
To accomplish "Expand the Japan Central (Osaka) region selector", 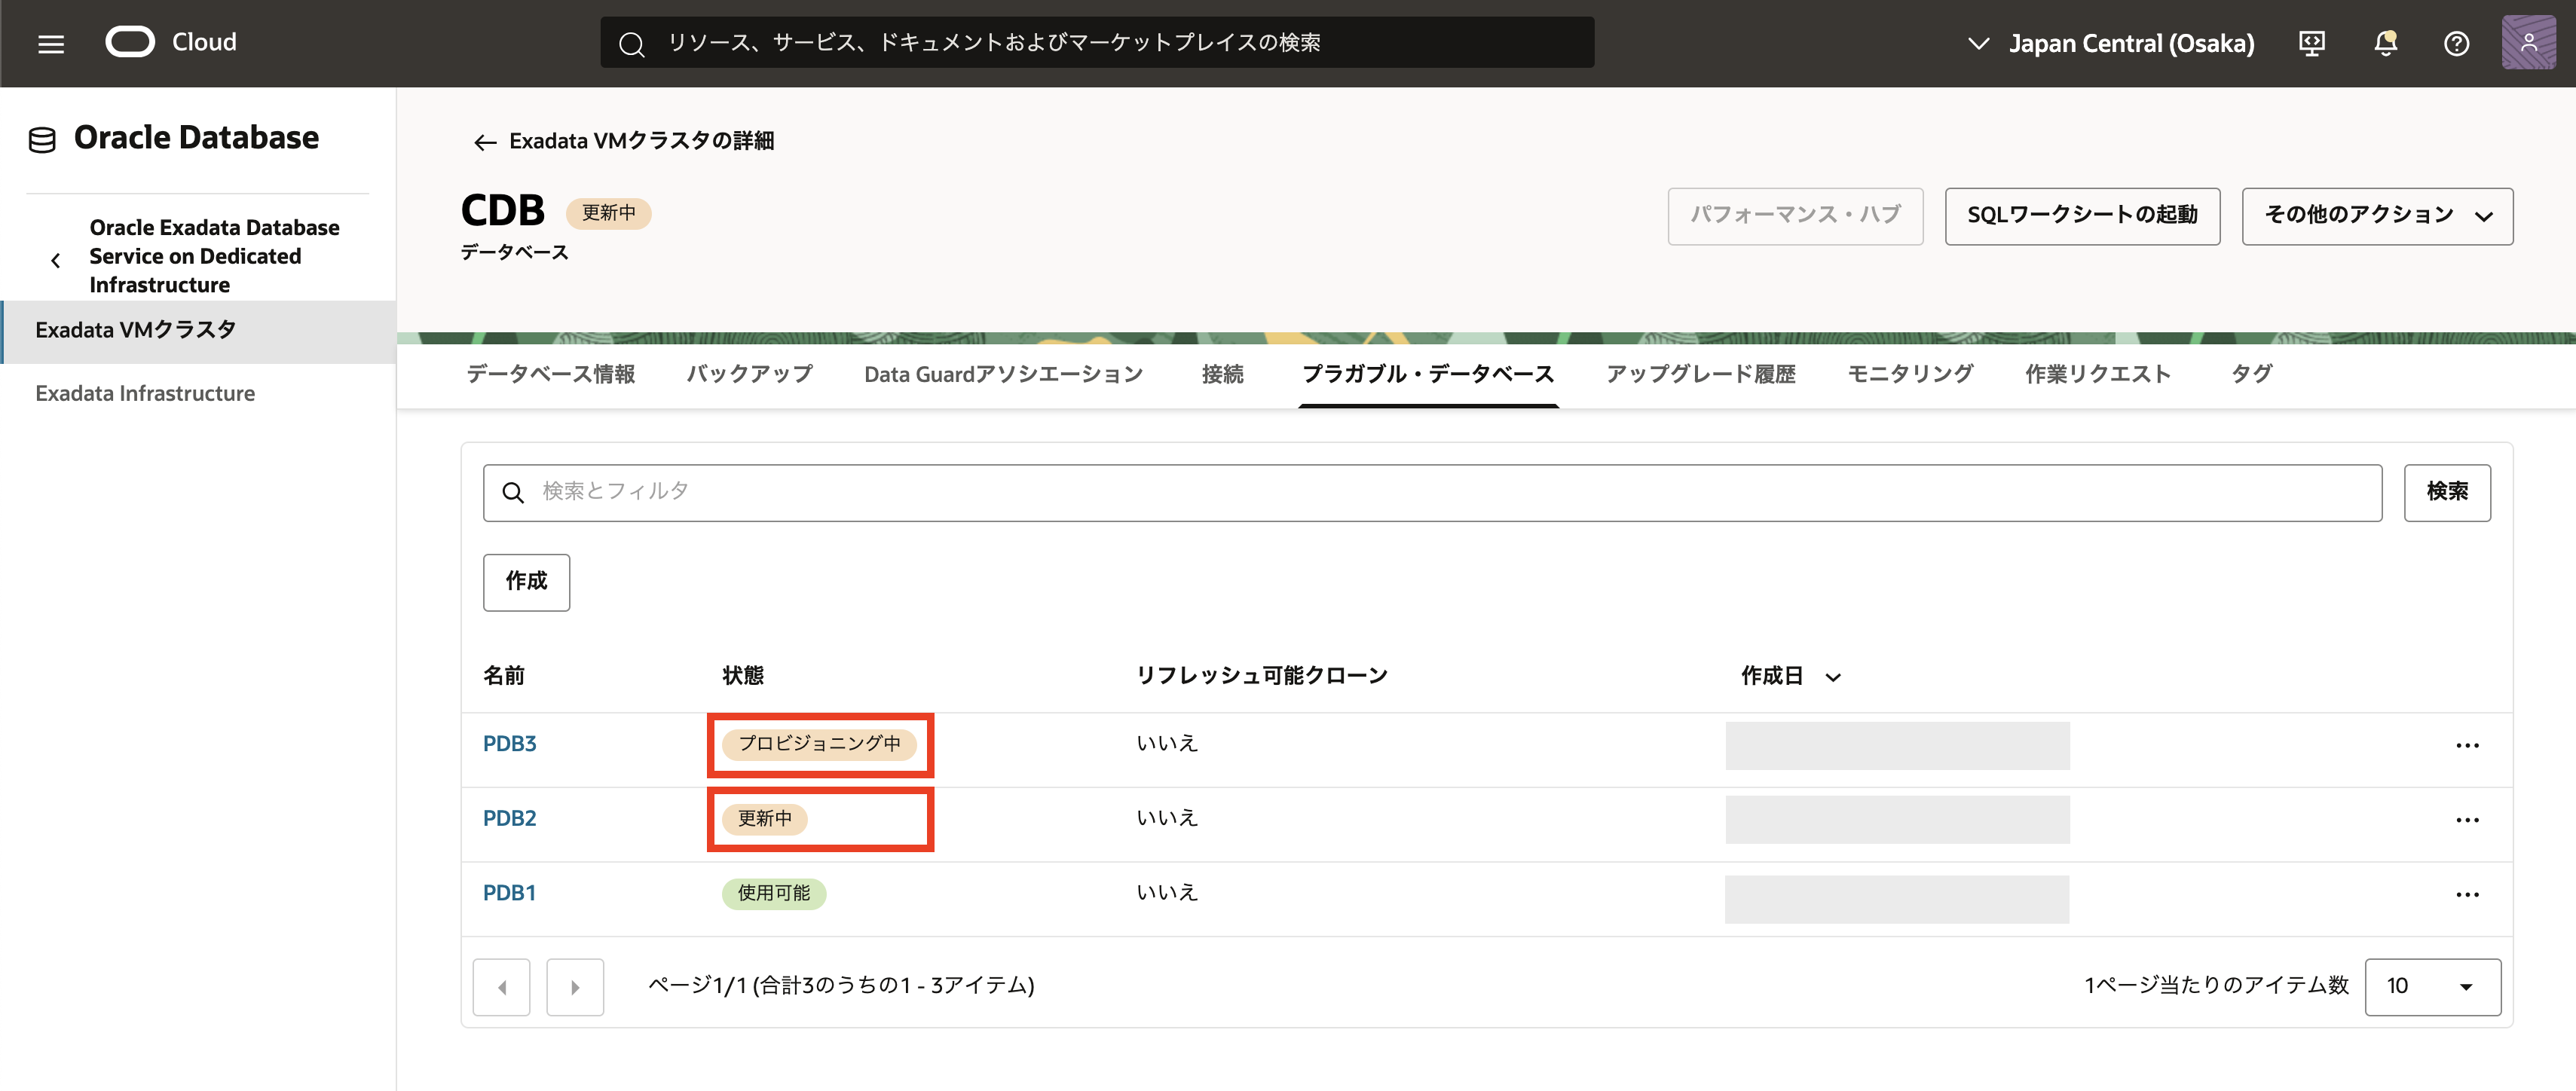I will (2110, 43).
